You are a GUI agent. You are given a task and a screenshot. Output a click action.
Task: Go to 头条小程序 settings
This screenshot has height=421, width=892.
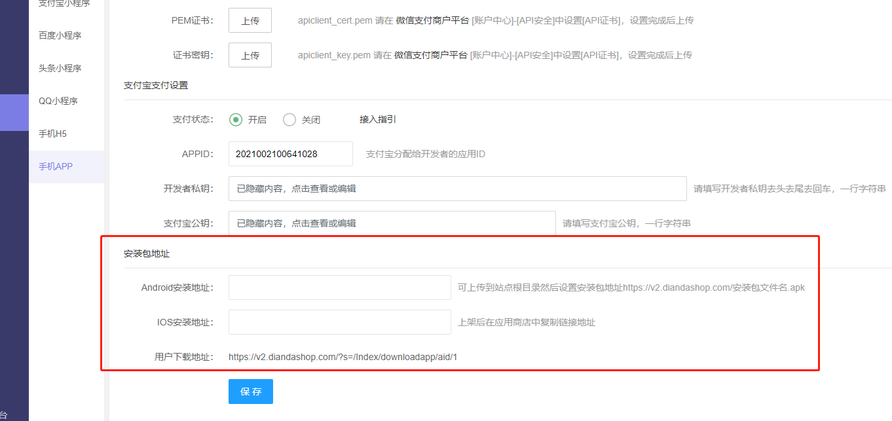pyautogui.click(x=60, y=68)
